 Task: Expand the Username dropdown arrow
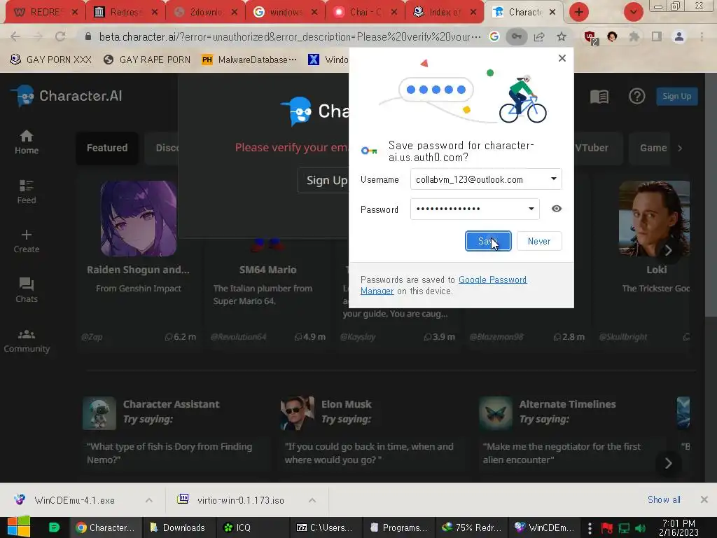pos(553,179)
